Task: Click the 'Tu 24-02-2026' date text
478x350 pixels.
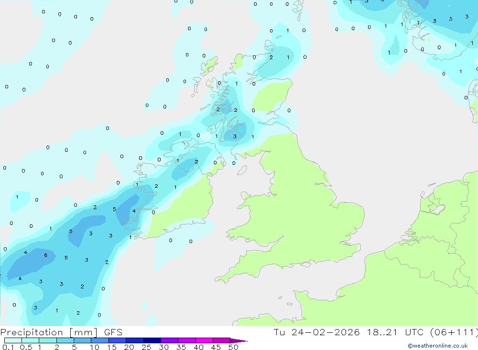Action: 316,332
